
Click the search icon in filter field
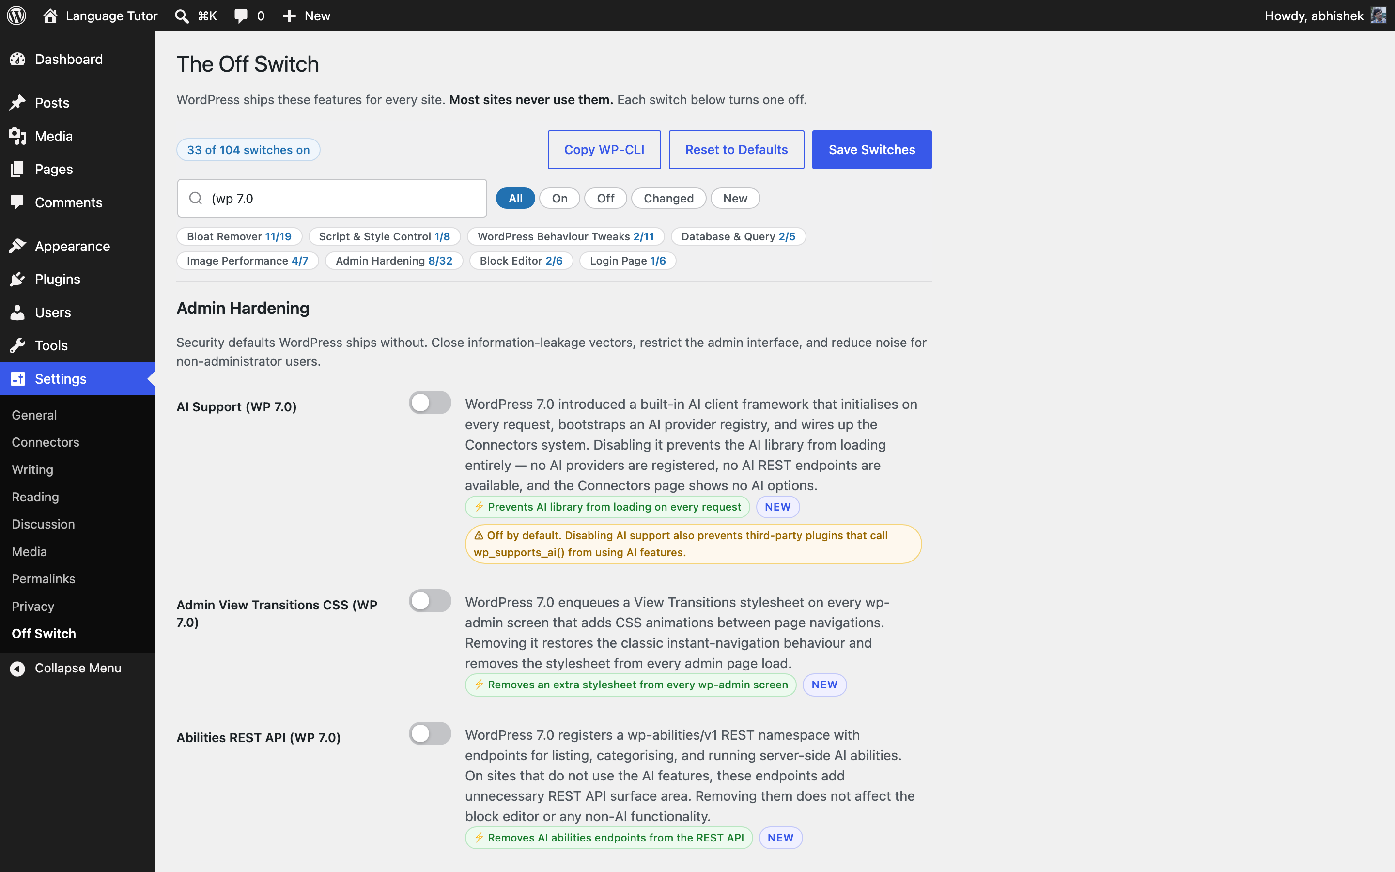click(x=195, y=199)
